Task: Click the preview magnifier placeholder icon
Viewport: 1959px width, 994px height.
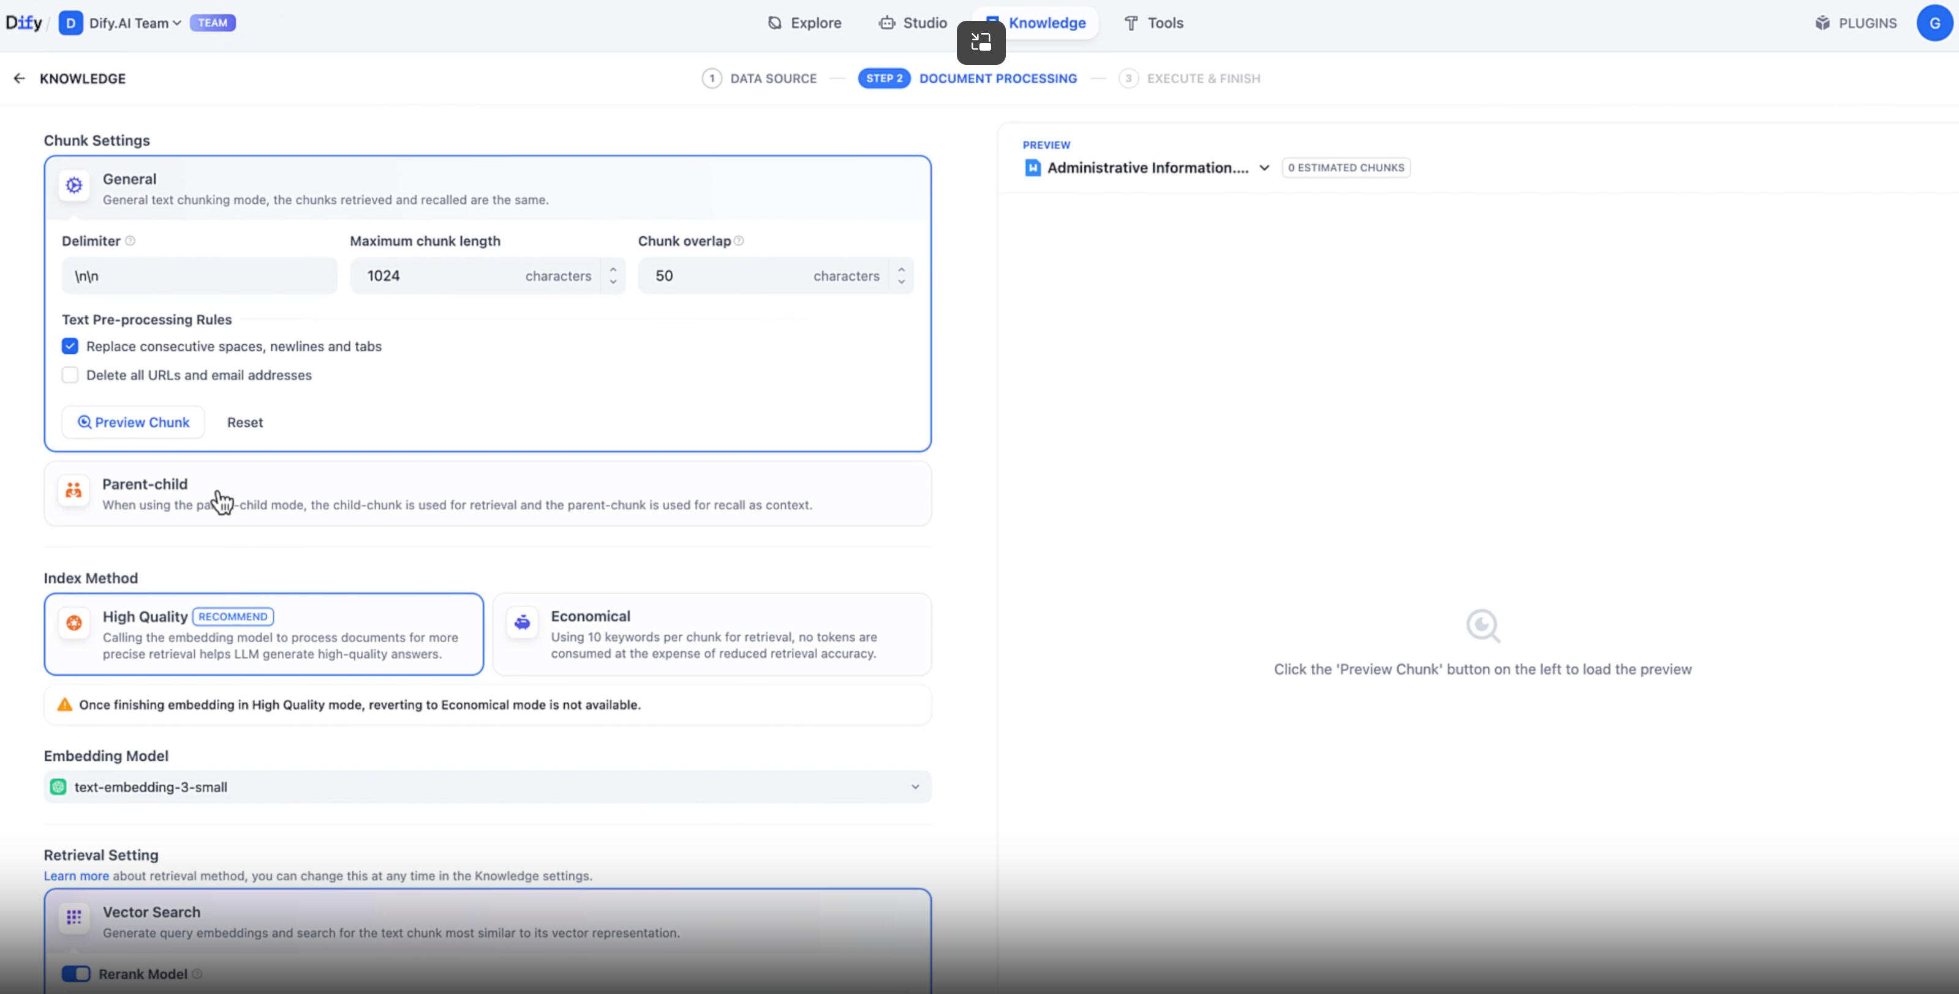Action: click(x=1483, y=626)
